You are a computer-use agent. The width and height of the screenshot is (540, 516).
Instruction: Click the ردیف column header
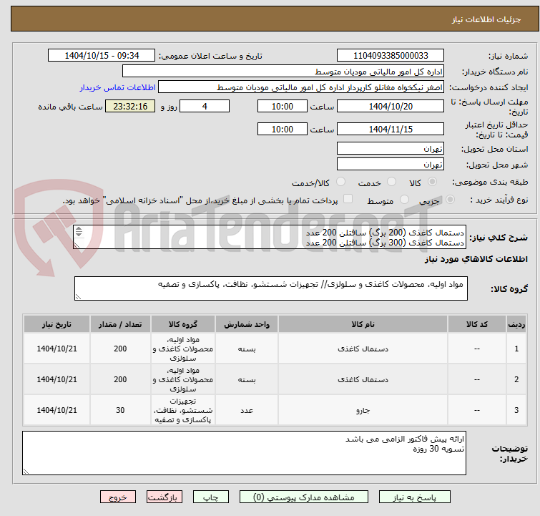pos(516,324)
